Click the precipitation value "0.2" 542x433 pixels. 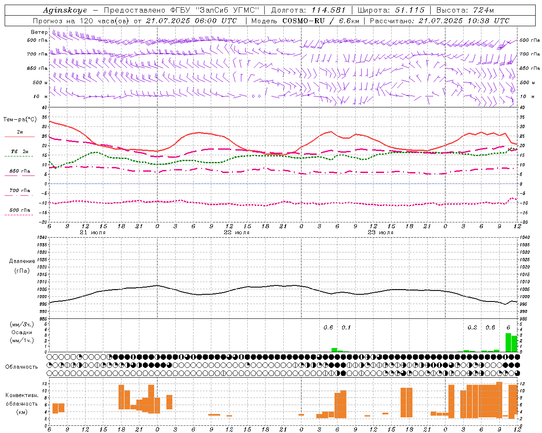[x=473, y=327]
